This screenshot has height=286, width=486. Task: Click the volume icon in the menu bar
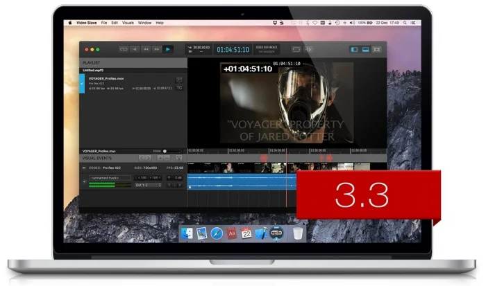[353, 23]
